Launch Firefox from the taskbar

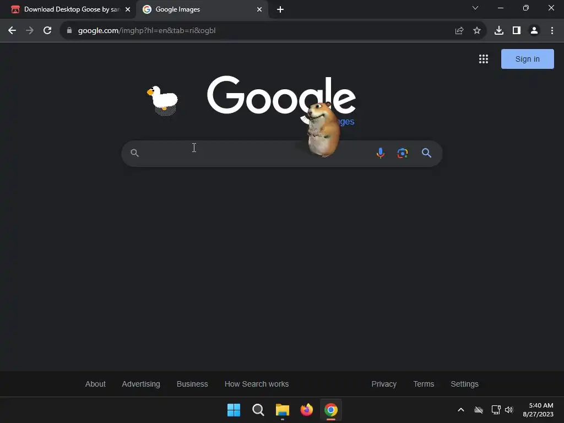[x=306, y=410]
